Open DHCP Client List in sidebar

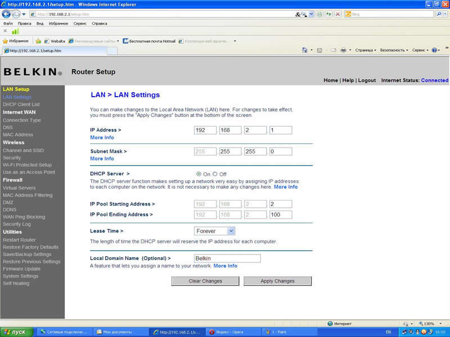21,104
